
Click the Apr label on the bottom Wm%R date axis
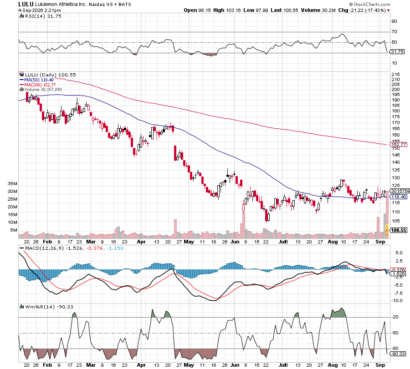(141, 365)
